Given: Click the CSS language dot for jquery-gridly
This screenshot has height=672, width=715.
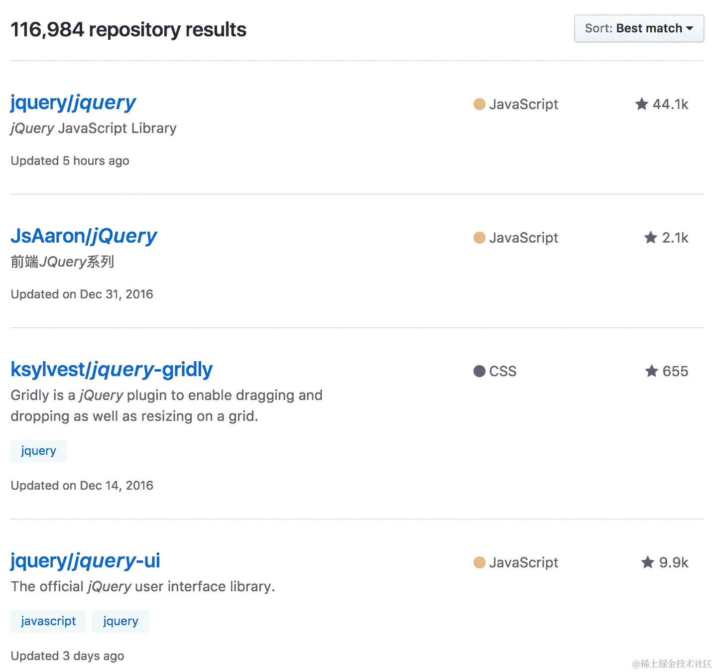Looking at the screenshot, I should coord(479,371).
